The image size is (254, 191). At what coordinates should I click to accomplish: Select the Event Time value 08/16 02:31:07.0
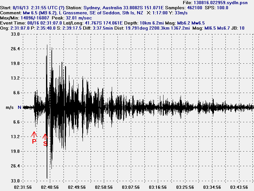tap(44, 23)
